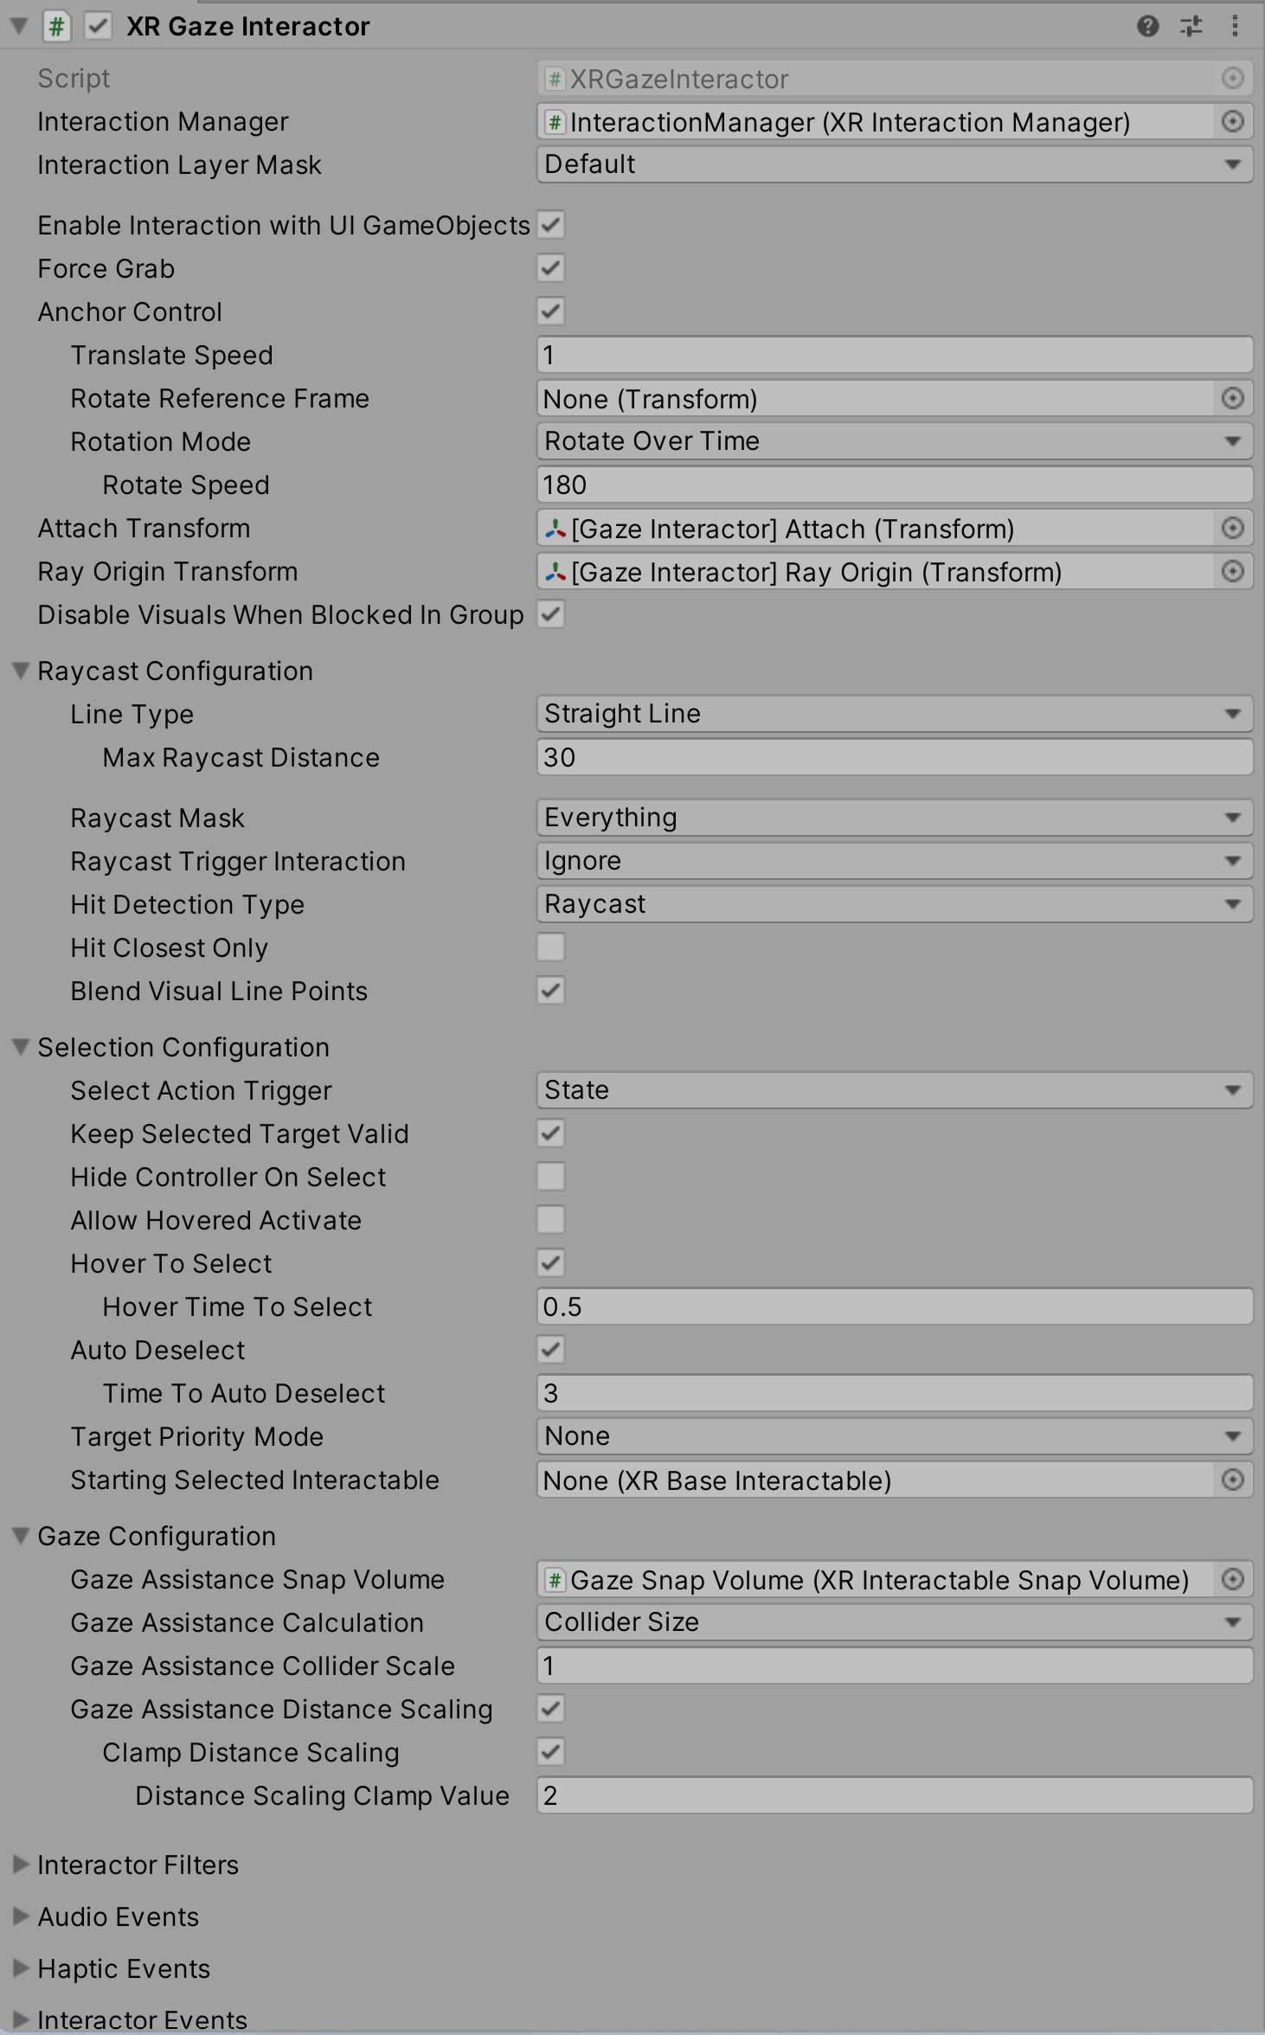
Task: Click Rotate Reference Frame object picker
Action: pos(1232,399)
